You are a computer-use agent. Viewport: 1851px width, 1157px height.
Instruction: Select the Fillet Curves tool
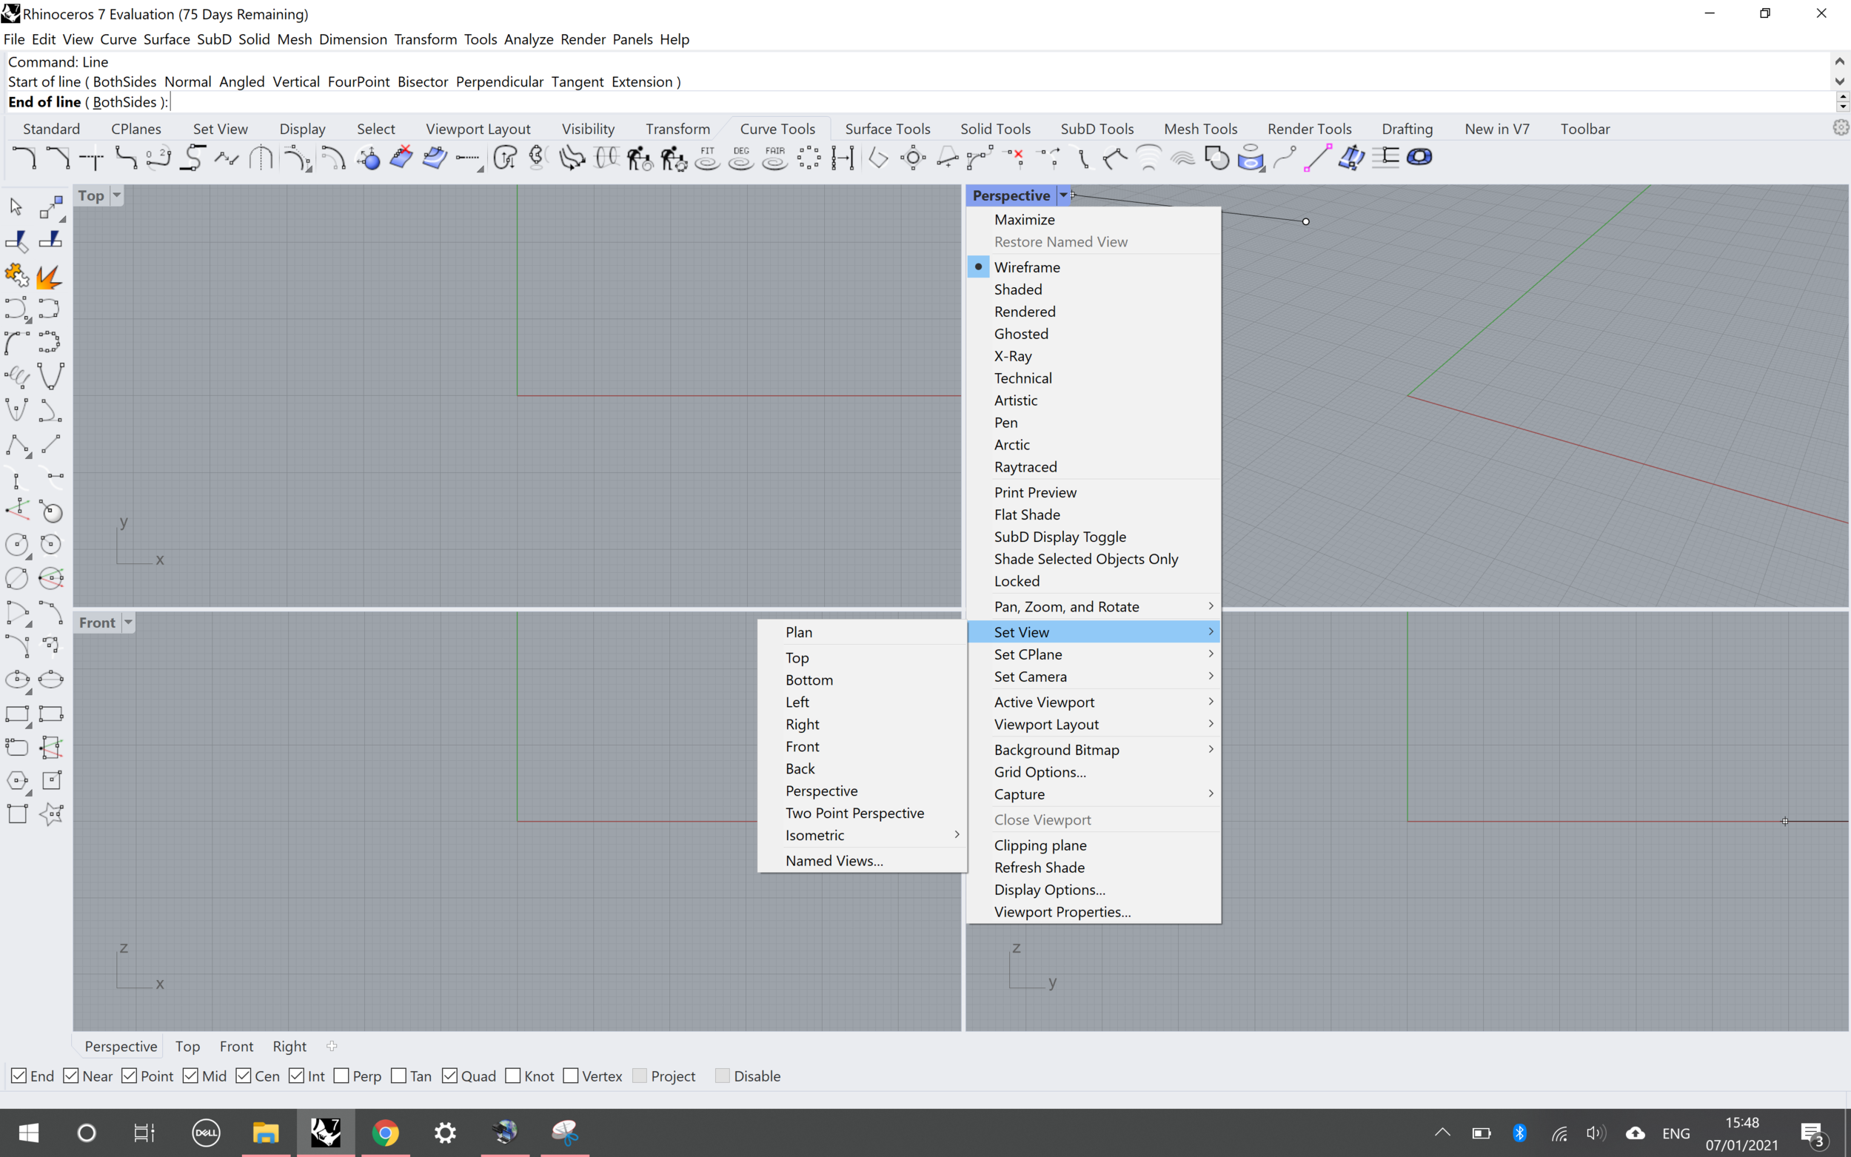coord(24,158)
